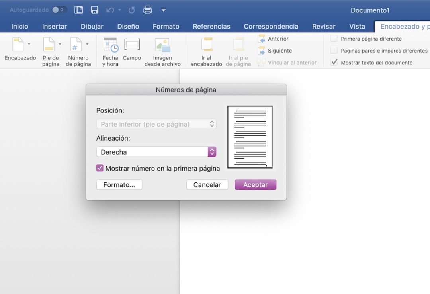Open the Posición dropdown in the dialog
This screenshot has height=294, width=430.
pos(156,124)
